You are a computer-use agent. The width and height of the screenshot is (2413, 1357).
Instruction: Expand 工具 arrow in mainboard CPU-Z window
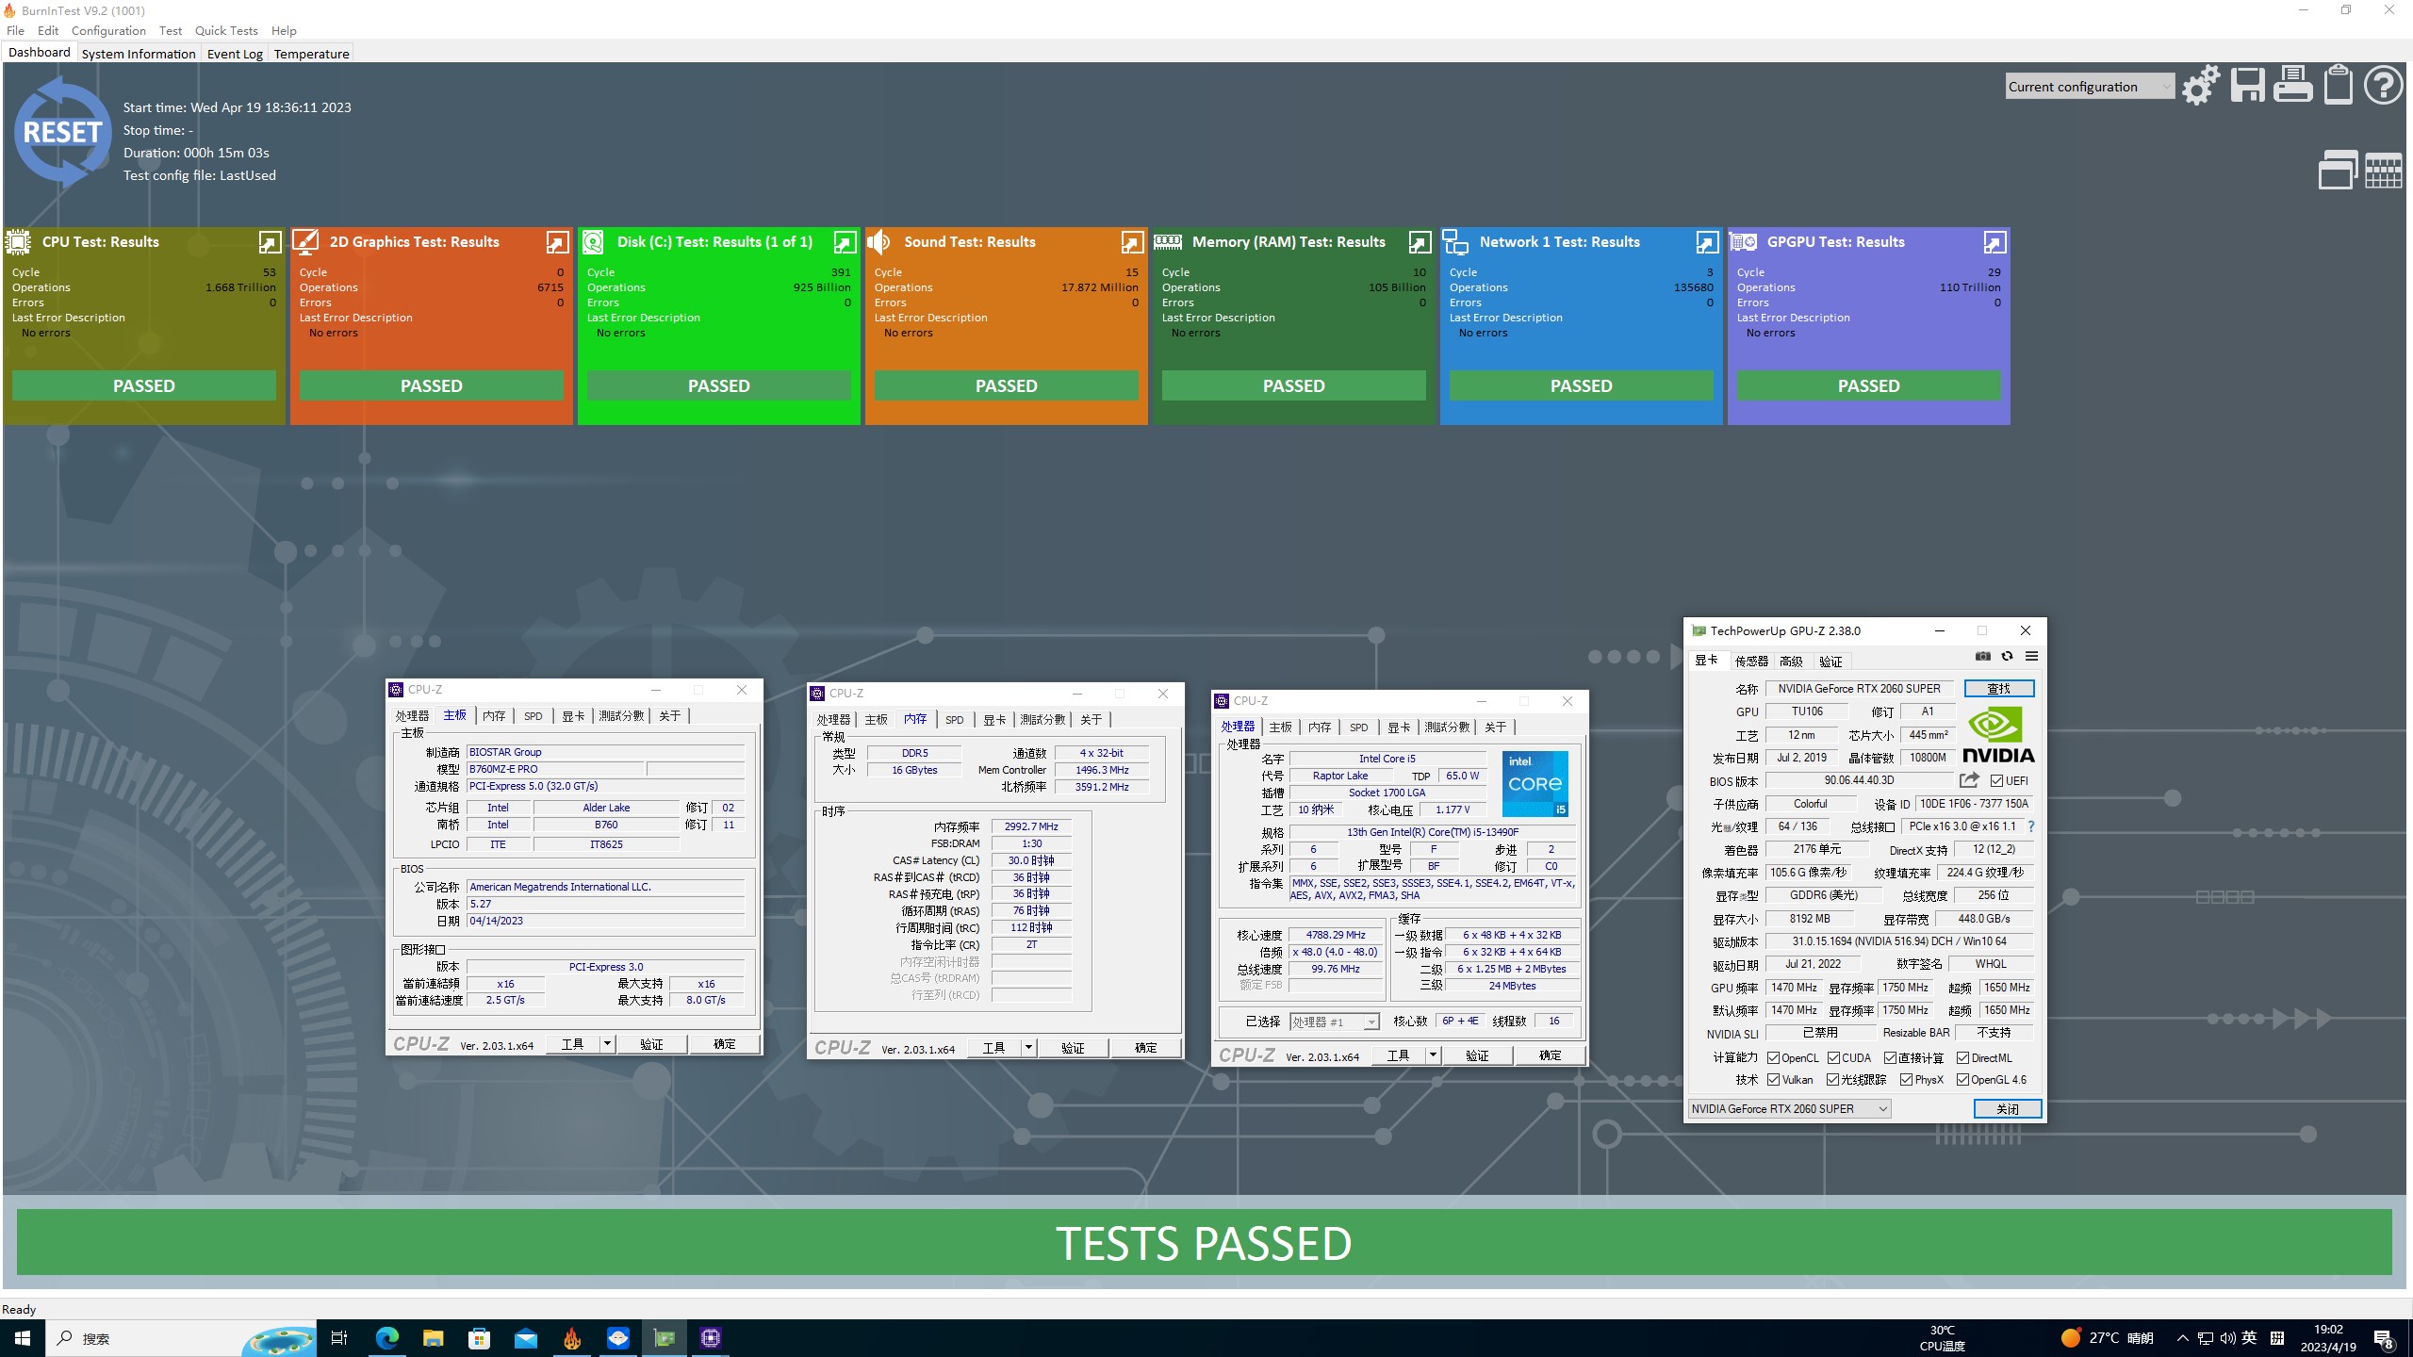(x=608, y=1044)
